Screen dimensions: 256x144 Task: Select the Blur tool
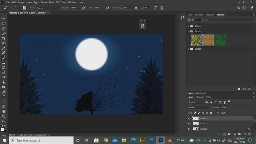[4, 82]
